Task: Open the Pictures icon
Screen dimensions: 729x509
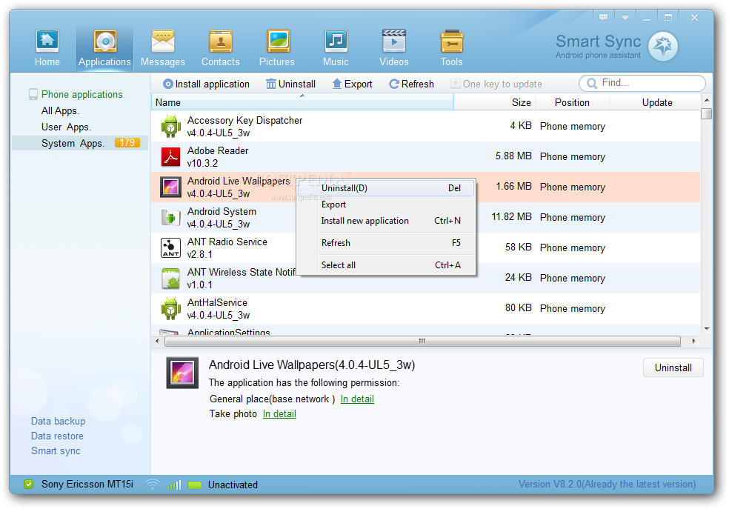Action: pyautogui.click(x=278, y=41)
